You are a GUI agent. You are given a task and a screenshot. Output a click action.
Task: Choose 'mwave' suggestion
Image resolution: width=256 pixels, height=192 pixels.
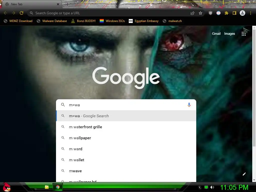[x=126, y=171]
